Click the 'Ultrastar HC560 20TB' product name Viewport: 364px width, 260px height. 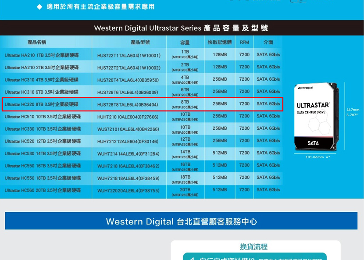[43, 191]
